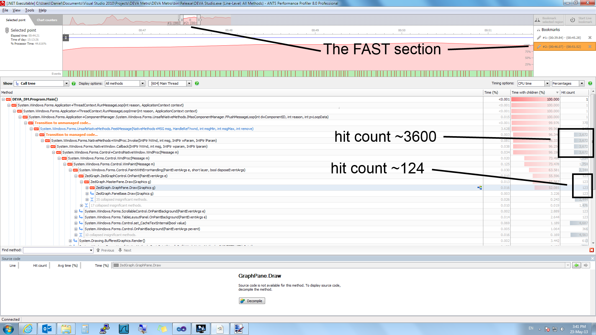Open the Tools menu
The height and width of the screenshot is (335, 596).
29,10
